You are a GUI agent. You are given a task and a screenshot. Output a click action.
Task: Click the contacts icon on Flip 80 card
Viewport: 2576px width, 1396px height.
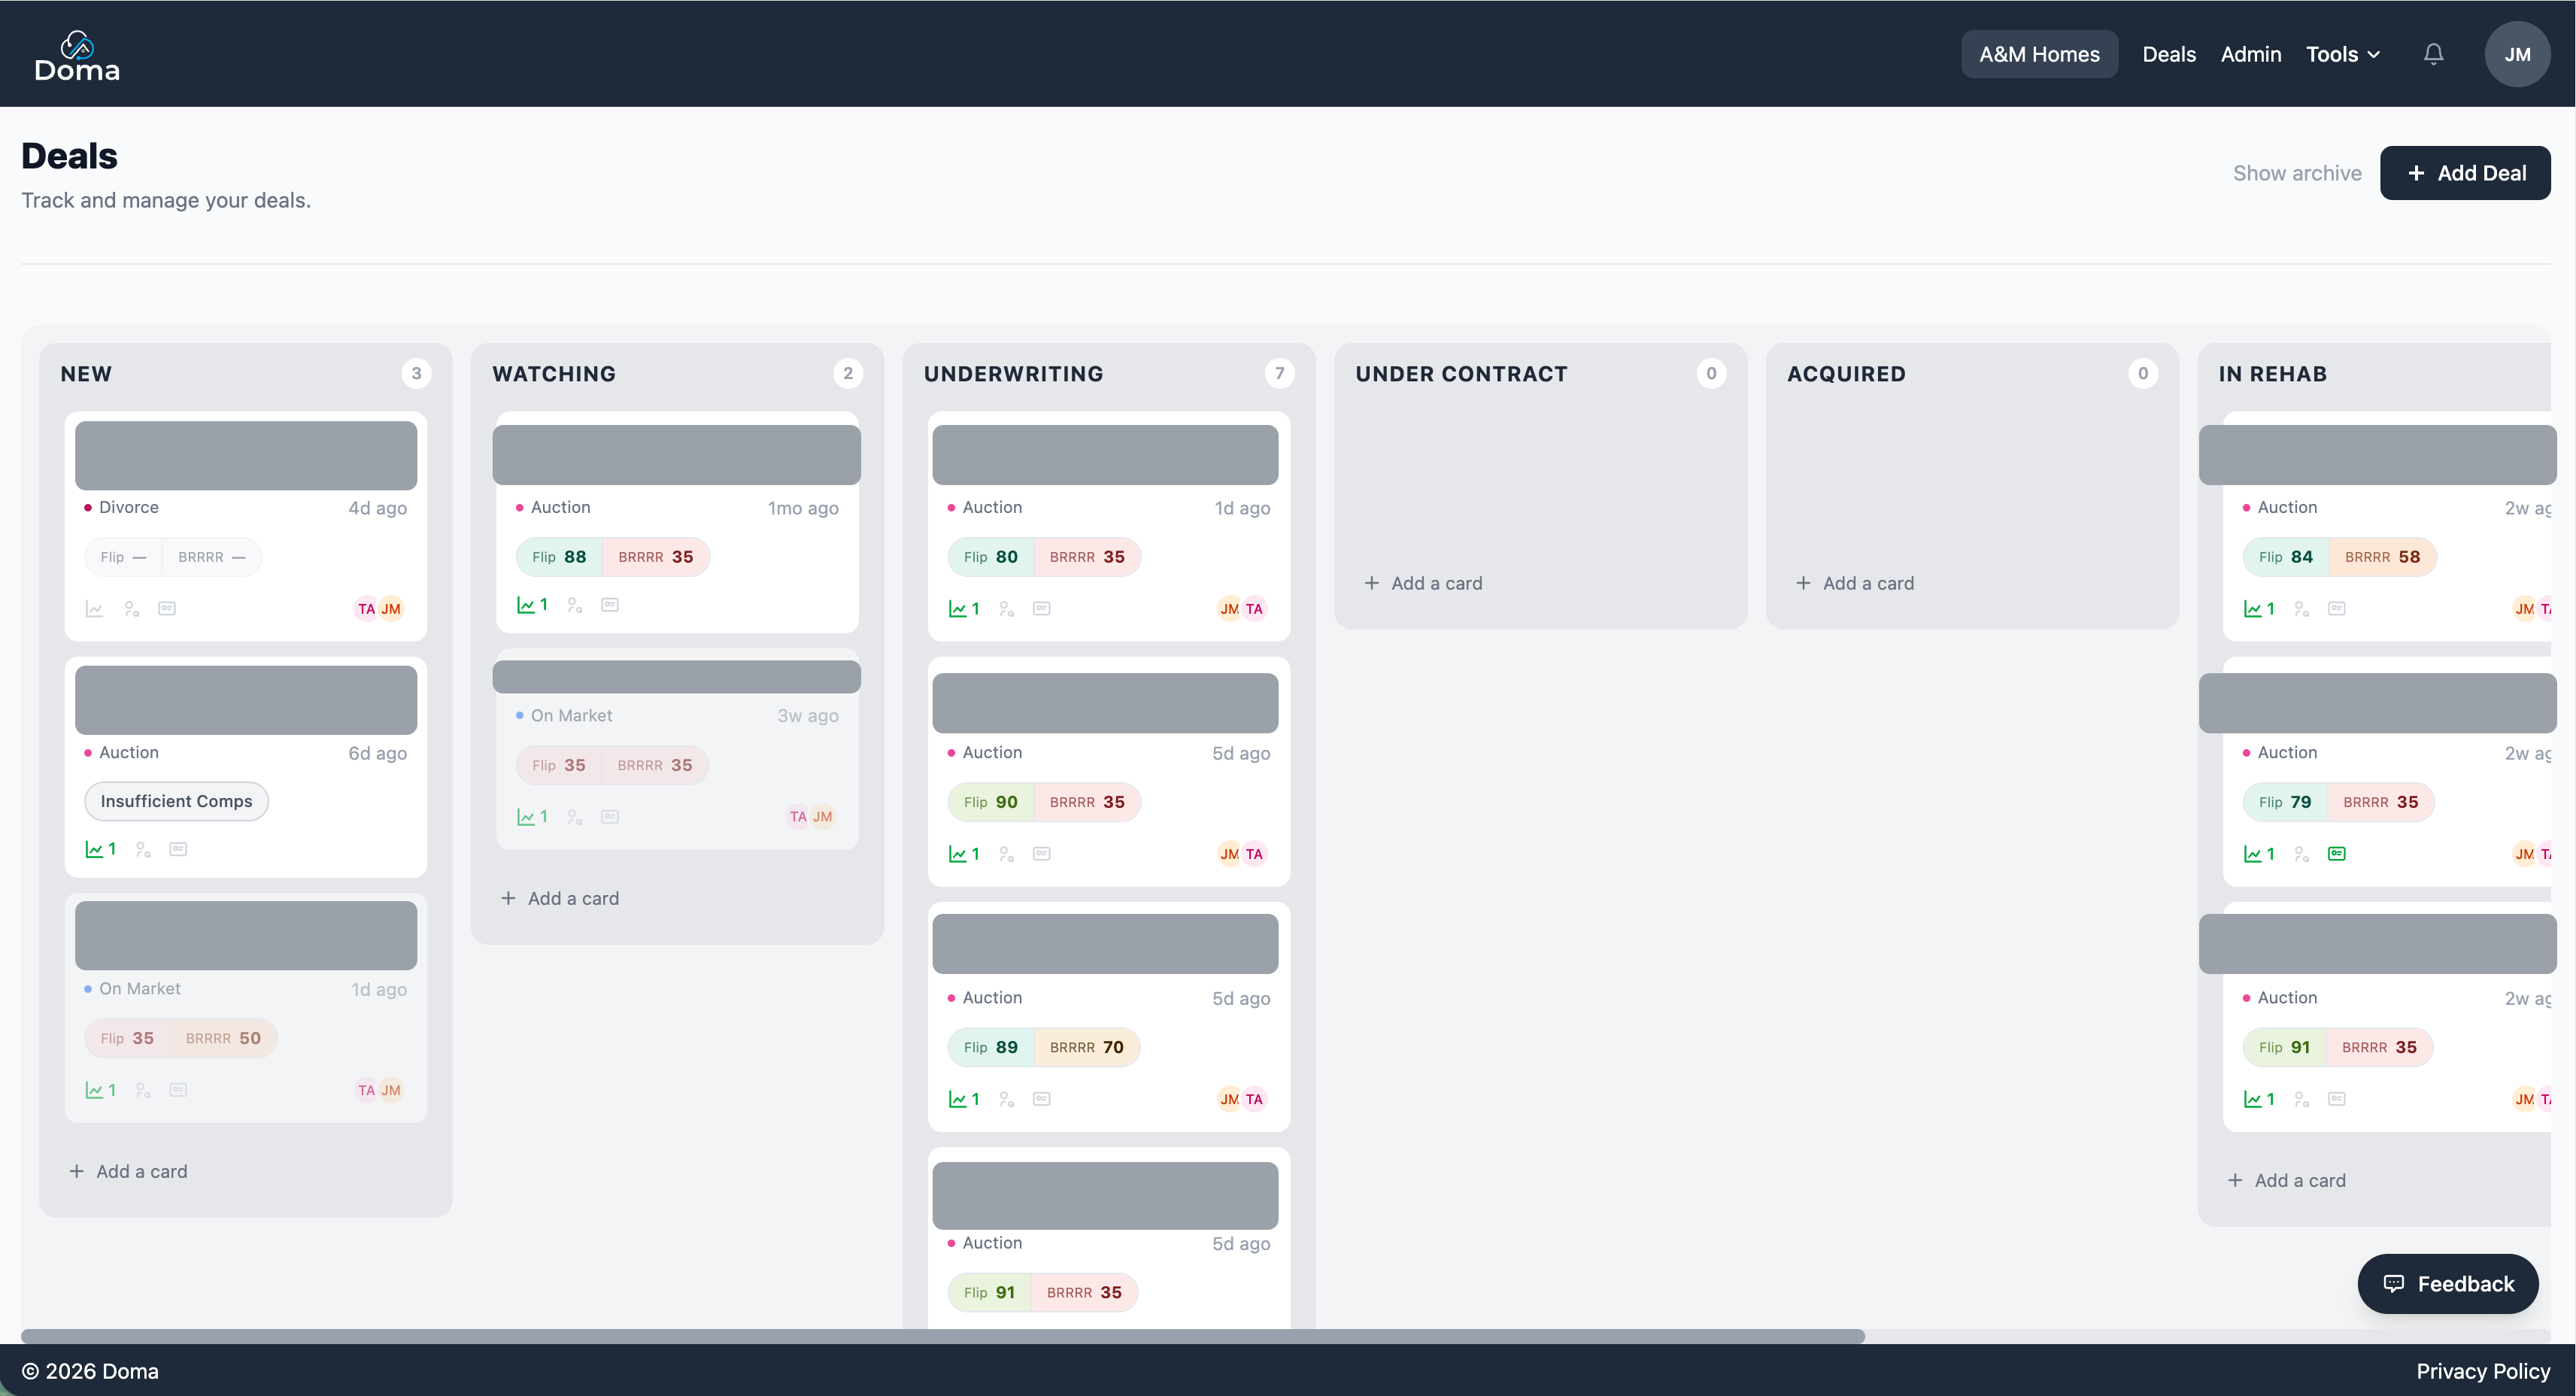[x=1006, y=608]
